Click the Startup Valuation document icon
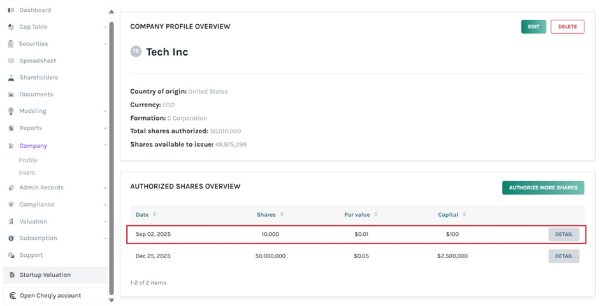The height and width of the screenshot is (306, 599). 12,275
